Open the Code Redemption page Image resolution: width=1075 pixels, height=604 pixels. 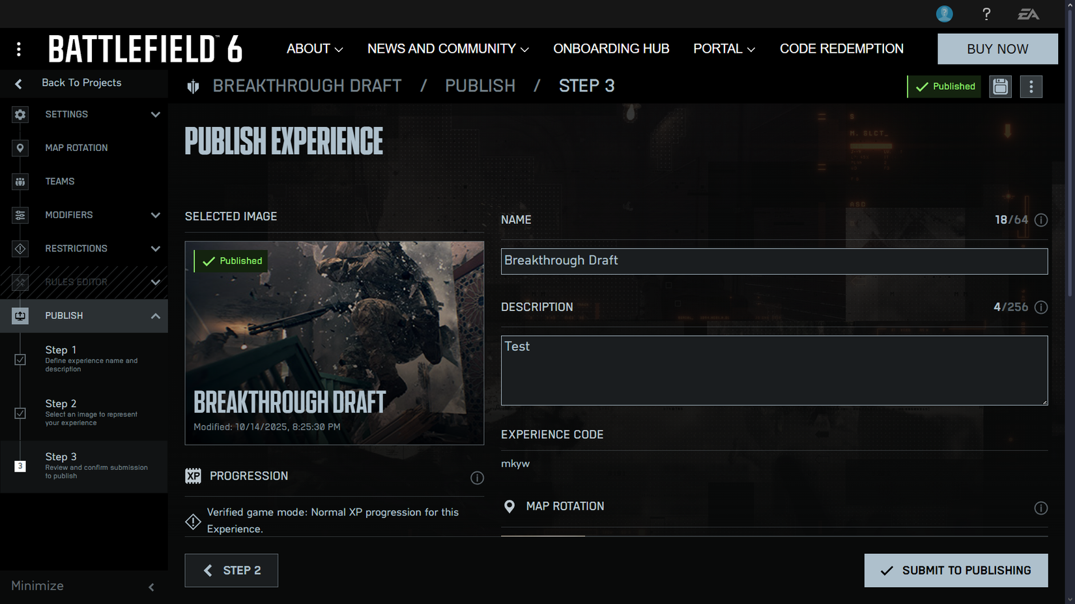click(x=841, y=49)
